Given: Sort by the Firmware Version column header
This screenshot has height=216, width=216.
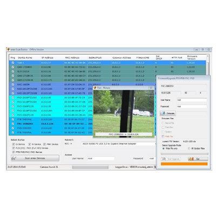Looking at the screenshot, I should pyautogui.click(x=192, y=58).
